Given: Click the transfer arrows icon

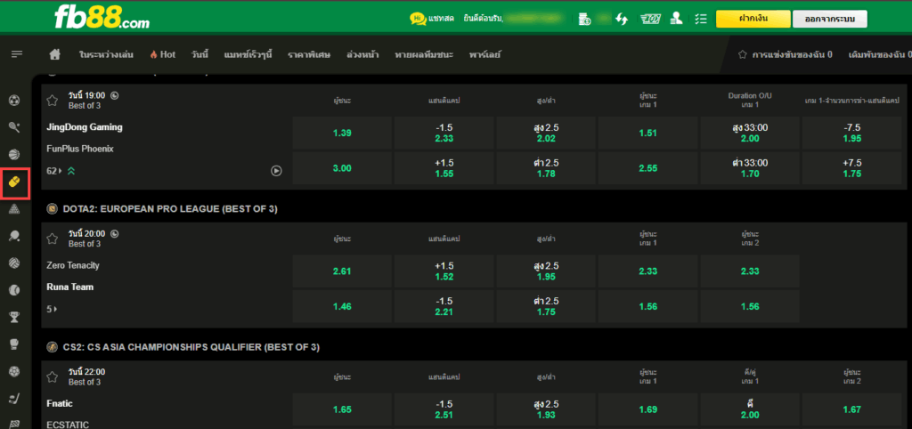Looking at the screenshot, I should click(622, 19).
